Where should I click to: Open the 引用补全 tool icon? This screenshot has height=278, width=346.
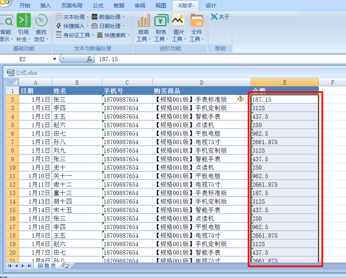24,20
